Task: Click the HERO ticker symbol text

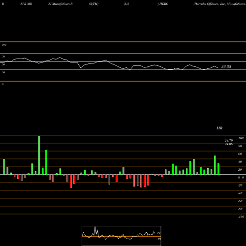Action: 164,4
